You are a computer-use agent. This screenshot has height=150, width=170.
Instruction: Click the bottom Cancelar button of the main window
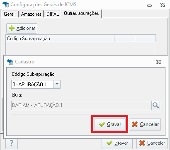coord(152,143)
